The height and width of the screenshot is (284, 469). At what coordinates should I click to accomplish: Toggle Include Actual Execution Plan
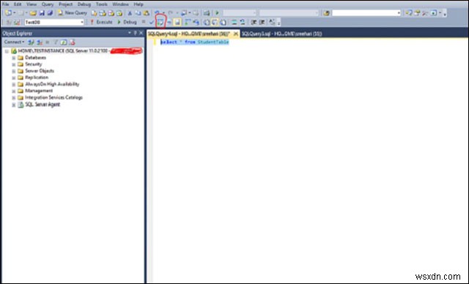click(188, 22)
